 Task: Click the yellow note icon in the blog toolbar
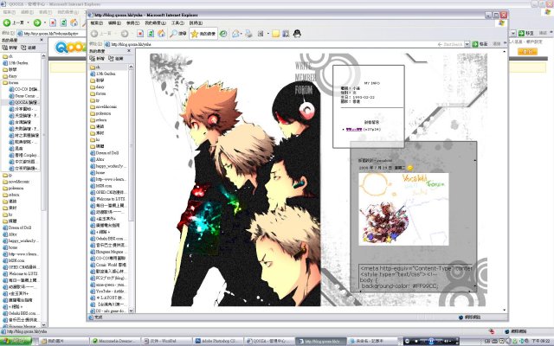point(275,34)
